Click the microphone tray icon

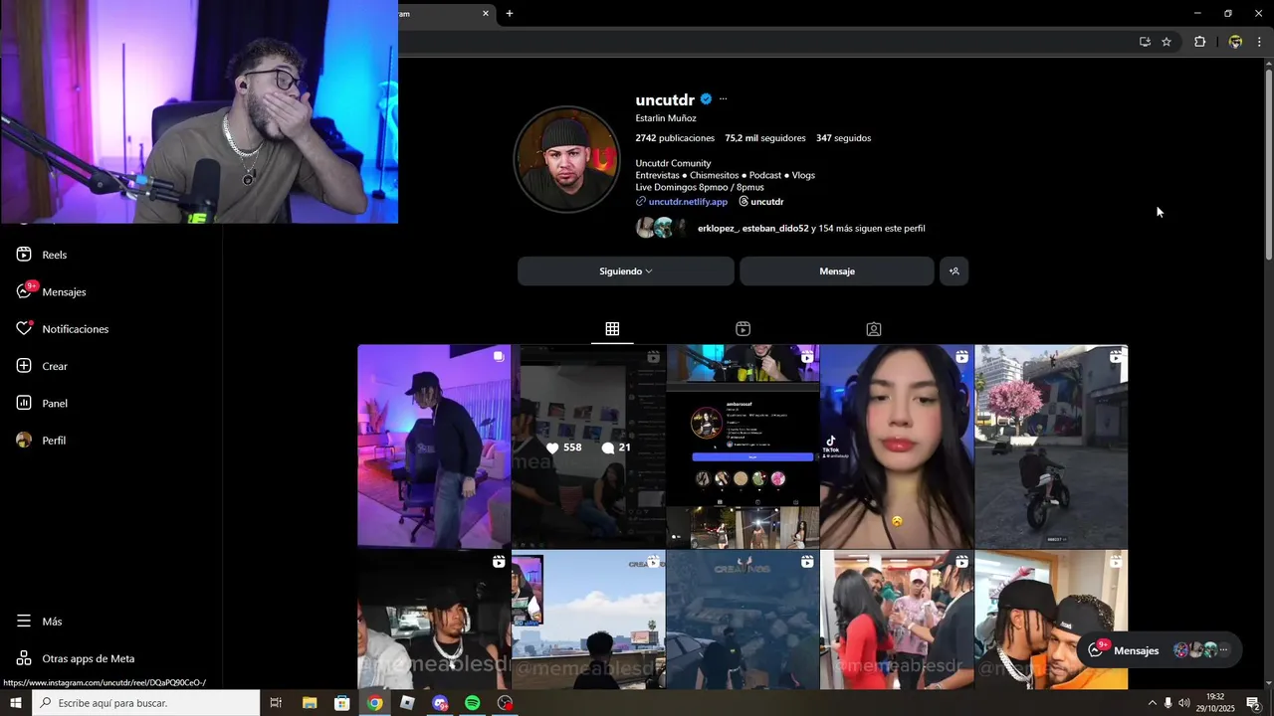tap(1168, 703)
